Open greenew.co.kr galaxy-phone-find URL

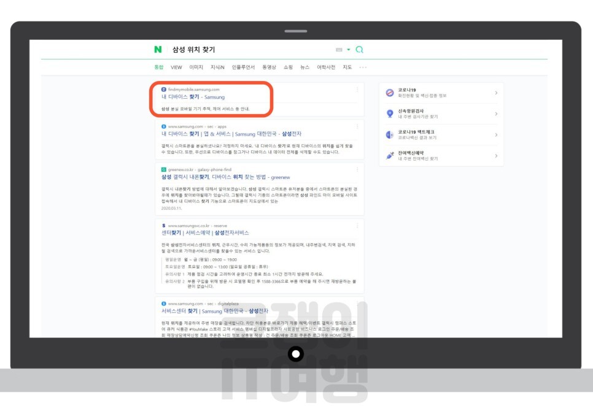pyautogui.click(x=200, y=170)
